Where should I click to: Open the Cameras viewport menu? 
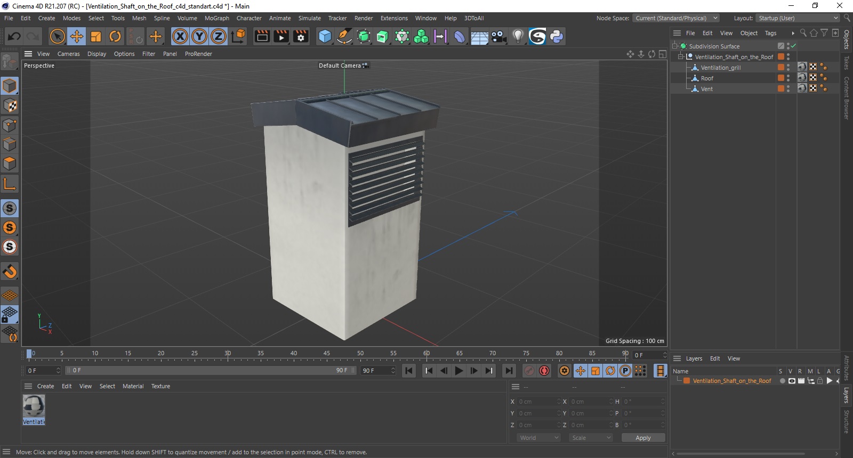pyautogui.click(x=68, y=54)
